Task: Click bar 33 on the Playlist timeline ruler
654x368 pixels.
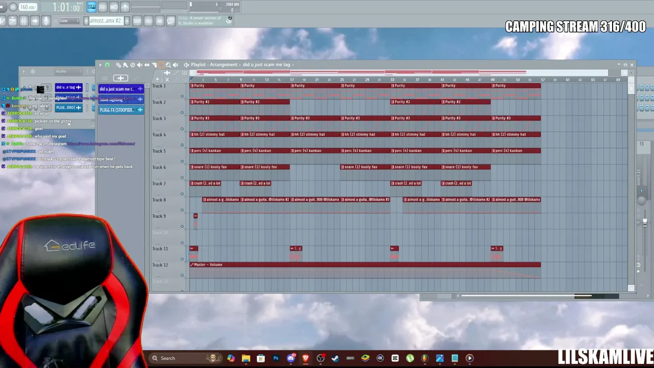Action: tap(392, 80)
